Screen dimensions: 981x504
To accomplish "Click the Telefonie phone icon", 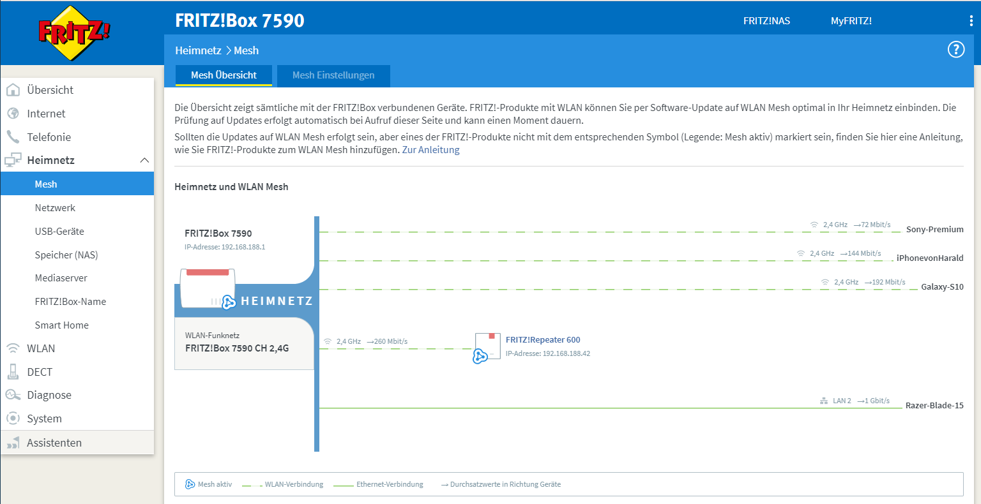I will [x=13, y=137].
